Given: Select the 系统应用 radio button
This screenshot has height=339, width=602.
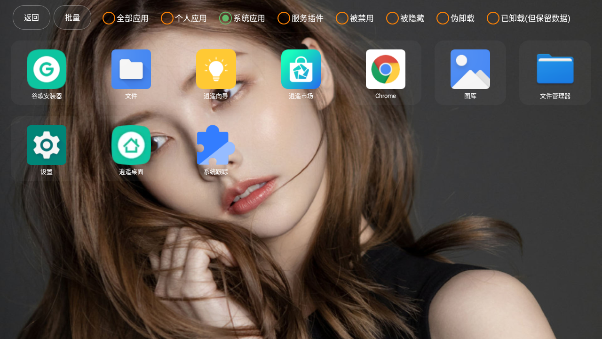Looking at the screenshot, I should point(226,18).
